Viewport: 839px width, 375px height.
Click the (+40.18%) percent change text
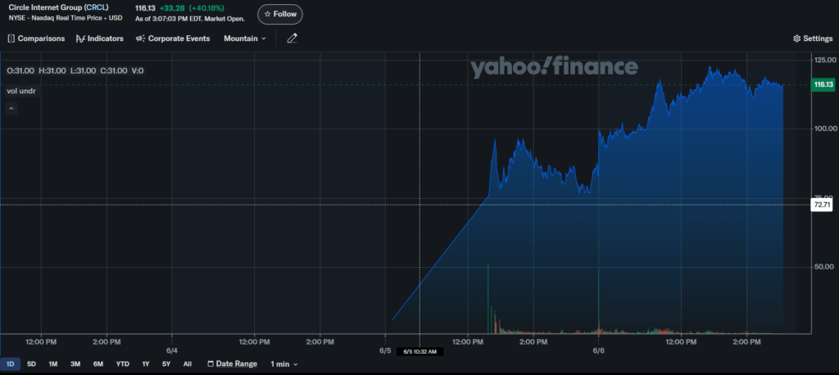click(x=207, y=8)
